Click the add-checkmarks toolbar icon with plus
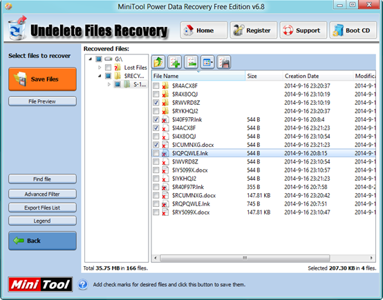 [174, 62]
